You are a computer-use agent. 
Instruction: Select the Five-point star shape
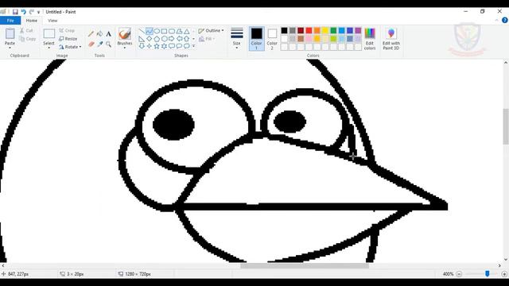coord(157,46)
